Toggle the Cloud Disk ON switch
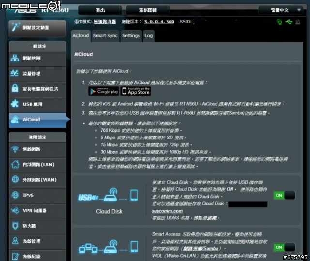 tap(284, 195)
